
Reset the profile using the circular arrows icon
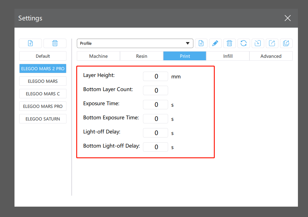coord(244,43)
